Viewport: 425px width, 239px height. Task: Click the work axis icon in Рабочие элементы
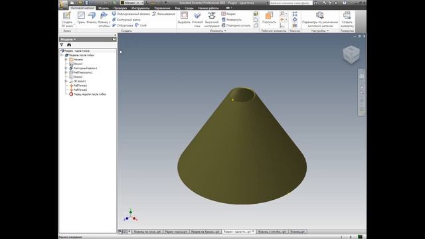(x=282, y=14)
